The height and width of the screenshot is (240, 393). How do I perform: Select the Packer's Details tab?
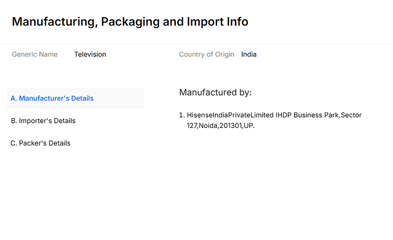(40, 143)
